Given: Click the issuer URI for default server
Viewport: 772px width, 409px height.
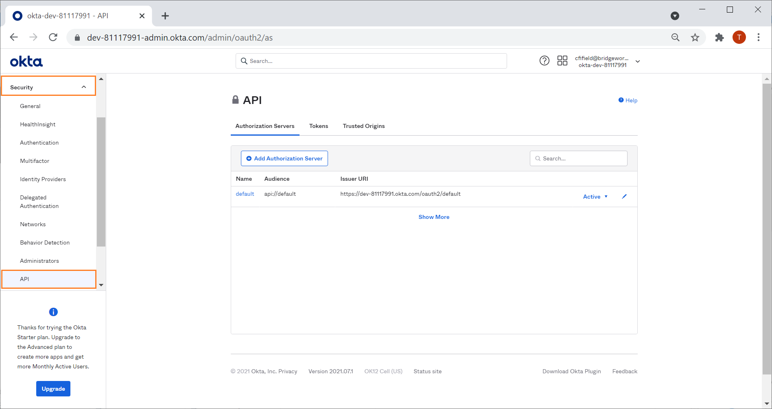Looking at the screenshot, I should tap(400, 194).
